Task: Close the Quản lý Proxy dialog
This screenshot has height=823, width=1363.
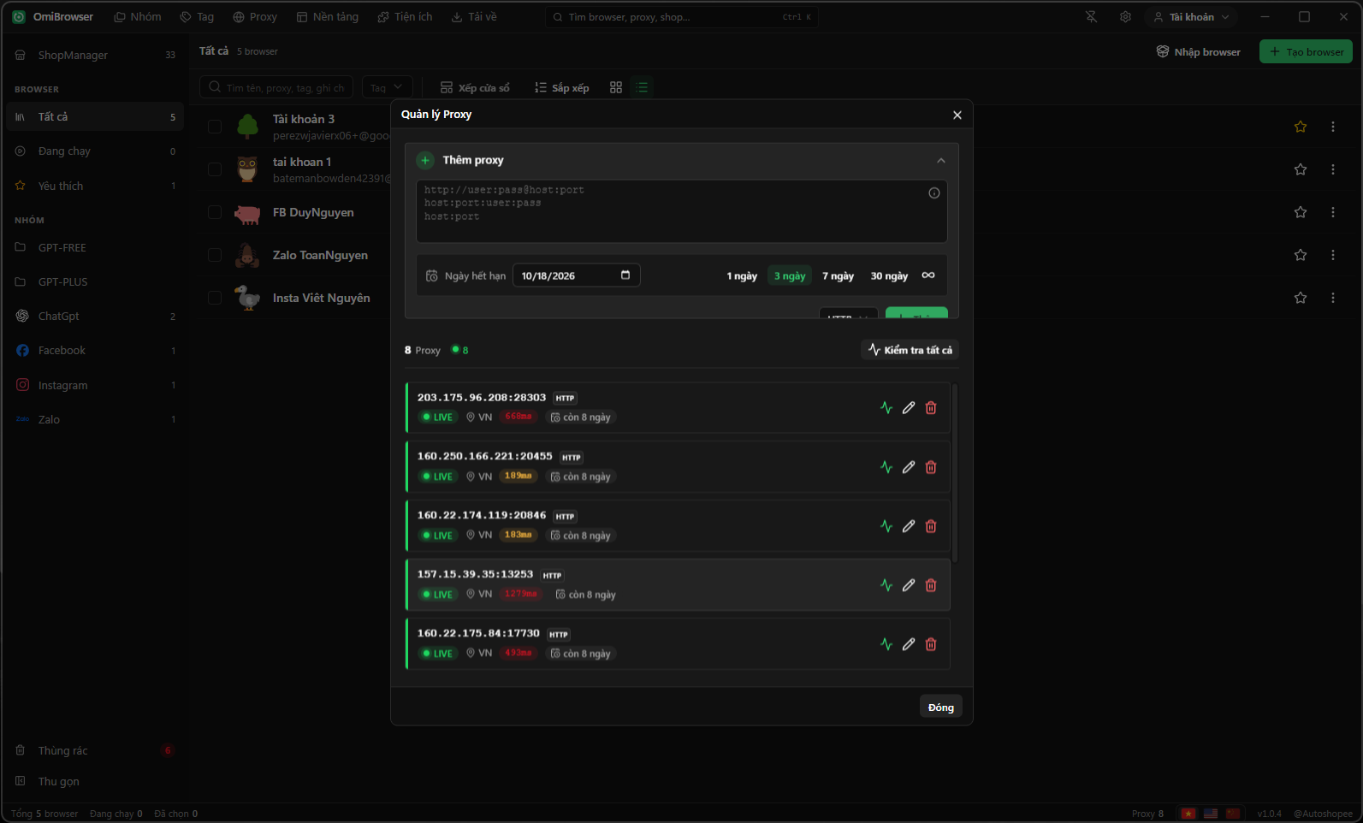Action: (x=957, y=115)
